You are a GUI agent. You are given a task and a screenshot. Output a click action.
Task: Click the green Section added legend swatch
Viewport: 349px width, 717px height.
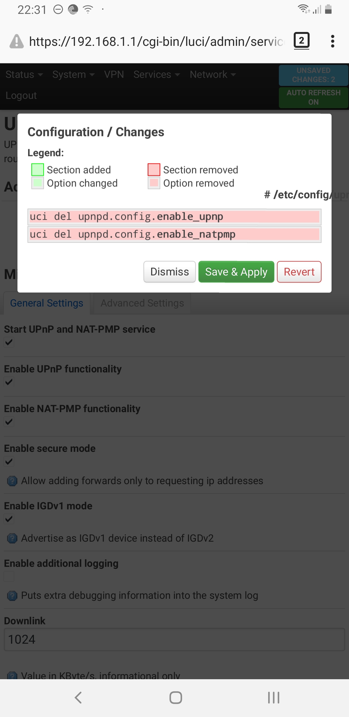click(x=37, y=170)
